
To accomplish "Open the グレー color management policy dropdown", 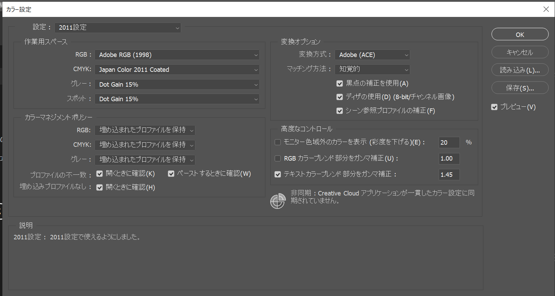I will [x=145, y=160].
